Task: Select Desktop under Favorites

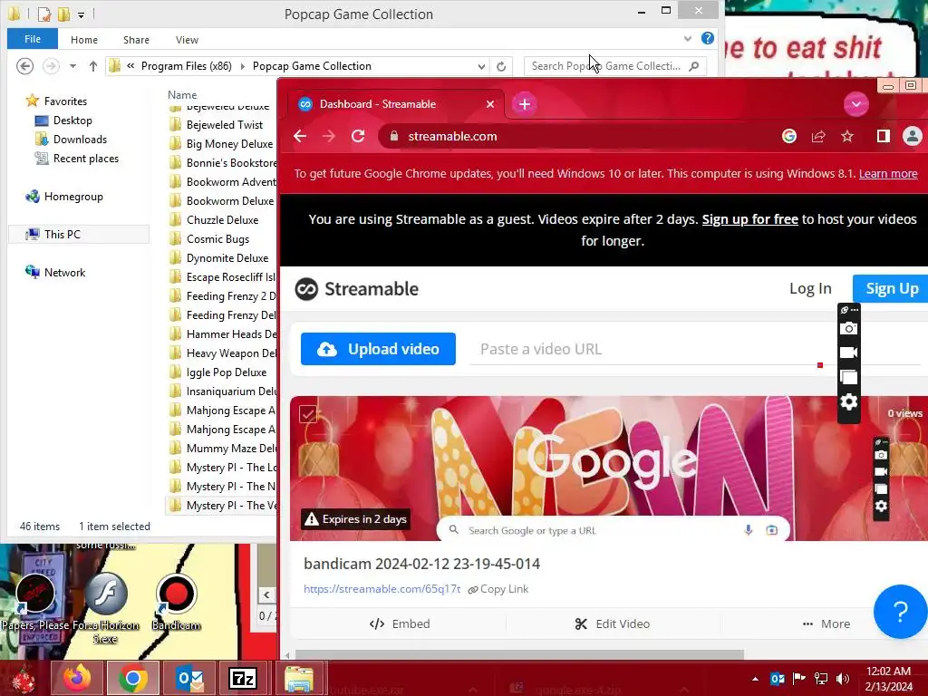Action: (64, 121)
